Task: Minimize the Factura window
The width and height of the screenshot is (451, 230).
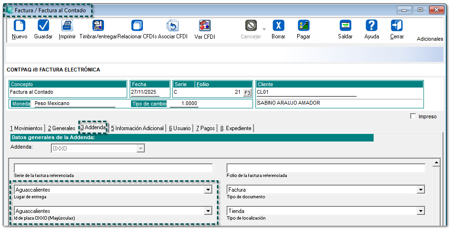Action: click(x=404, y=10)
